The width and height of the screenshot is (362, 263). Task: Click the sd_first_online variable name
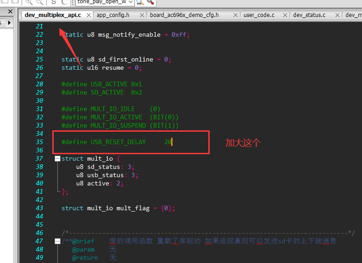click(x=126, y=60)
